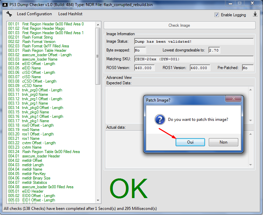Click the question mark icon in dialog
263x215 pixels.
[x=160, y=120]
